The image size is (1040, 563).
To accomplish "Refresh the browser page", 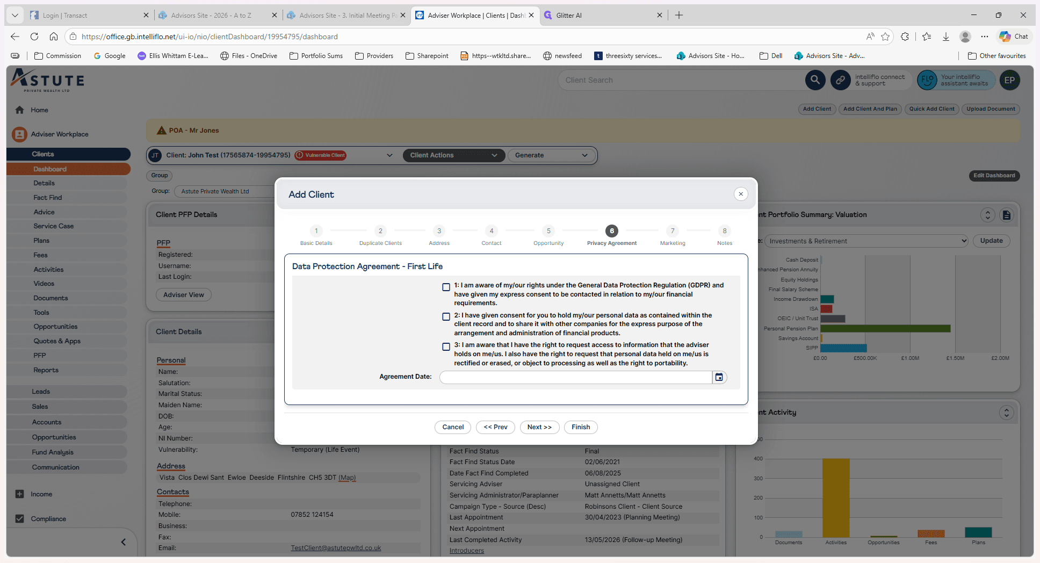I will coord(34,37).
